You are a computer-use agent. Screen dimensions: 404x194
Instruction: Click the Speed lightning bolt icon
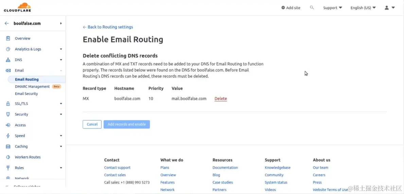tap(8, 136)
